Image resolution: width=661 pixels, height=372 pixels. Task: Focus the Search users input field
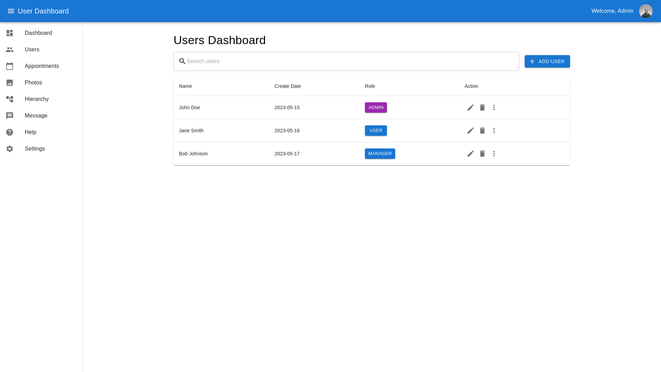[x=351, y=61]
